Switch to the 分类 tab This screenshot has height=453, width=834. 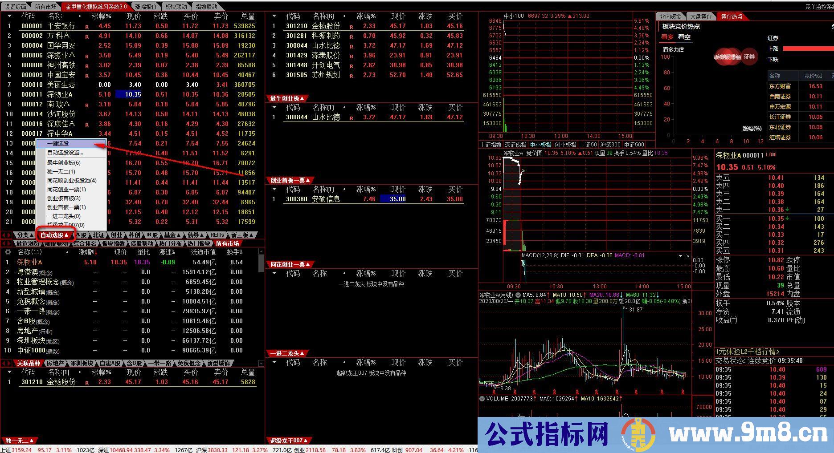(25, 235)
